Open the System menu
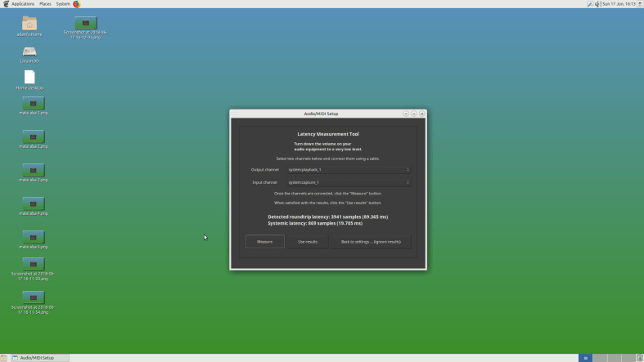Image resolution: width=644 pixels, height=362 pixels. tap(63, 4)
